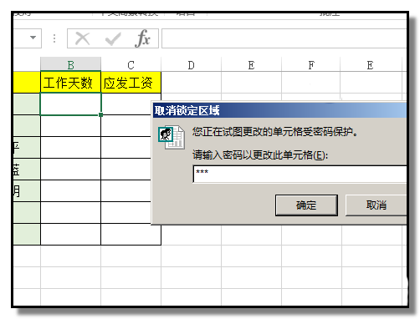Viewport: 420px width, 319px height.
Task: Click the yellow cell left of 工作天数
Action: (27, 83)
